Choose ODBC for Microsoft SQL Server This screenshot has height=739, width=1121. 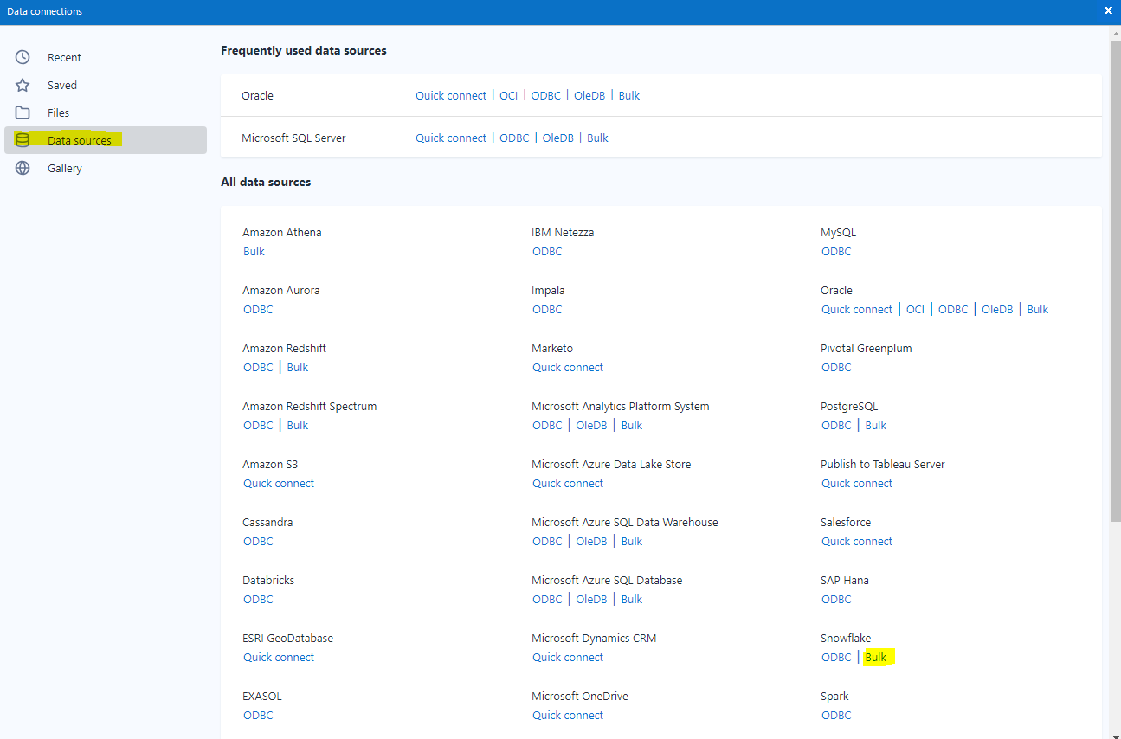click(x=514, y=138)
